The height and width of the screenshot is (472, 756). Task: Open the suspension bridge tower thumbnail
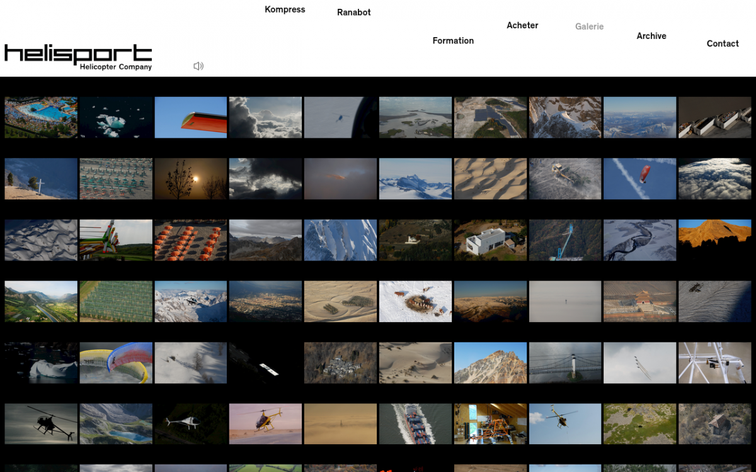click(x=565, y=362)
